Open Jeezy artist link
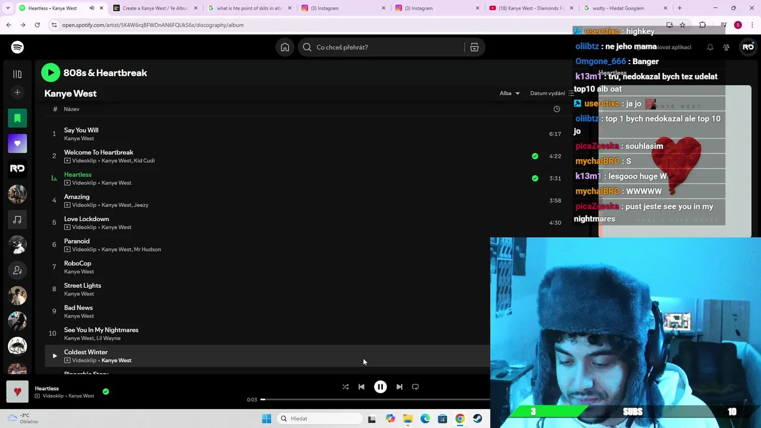Image resolution: width=761 pixels, height=428 pixels. point(141,205)
